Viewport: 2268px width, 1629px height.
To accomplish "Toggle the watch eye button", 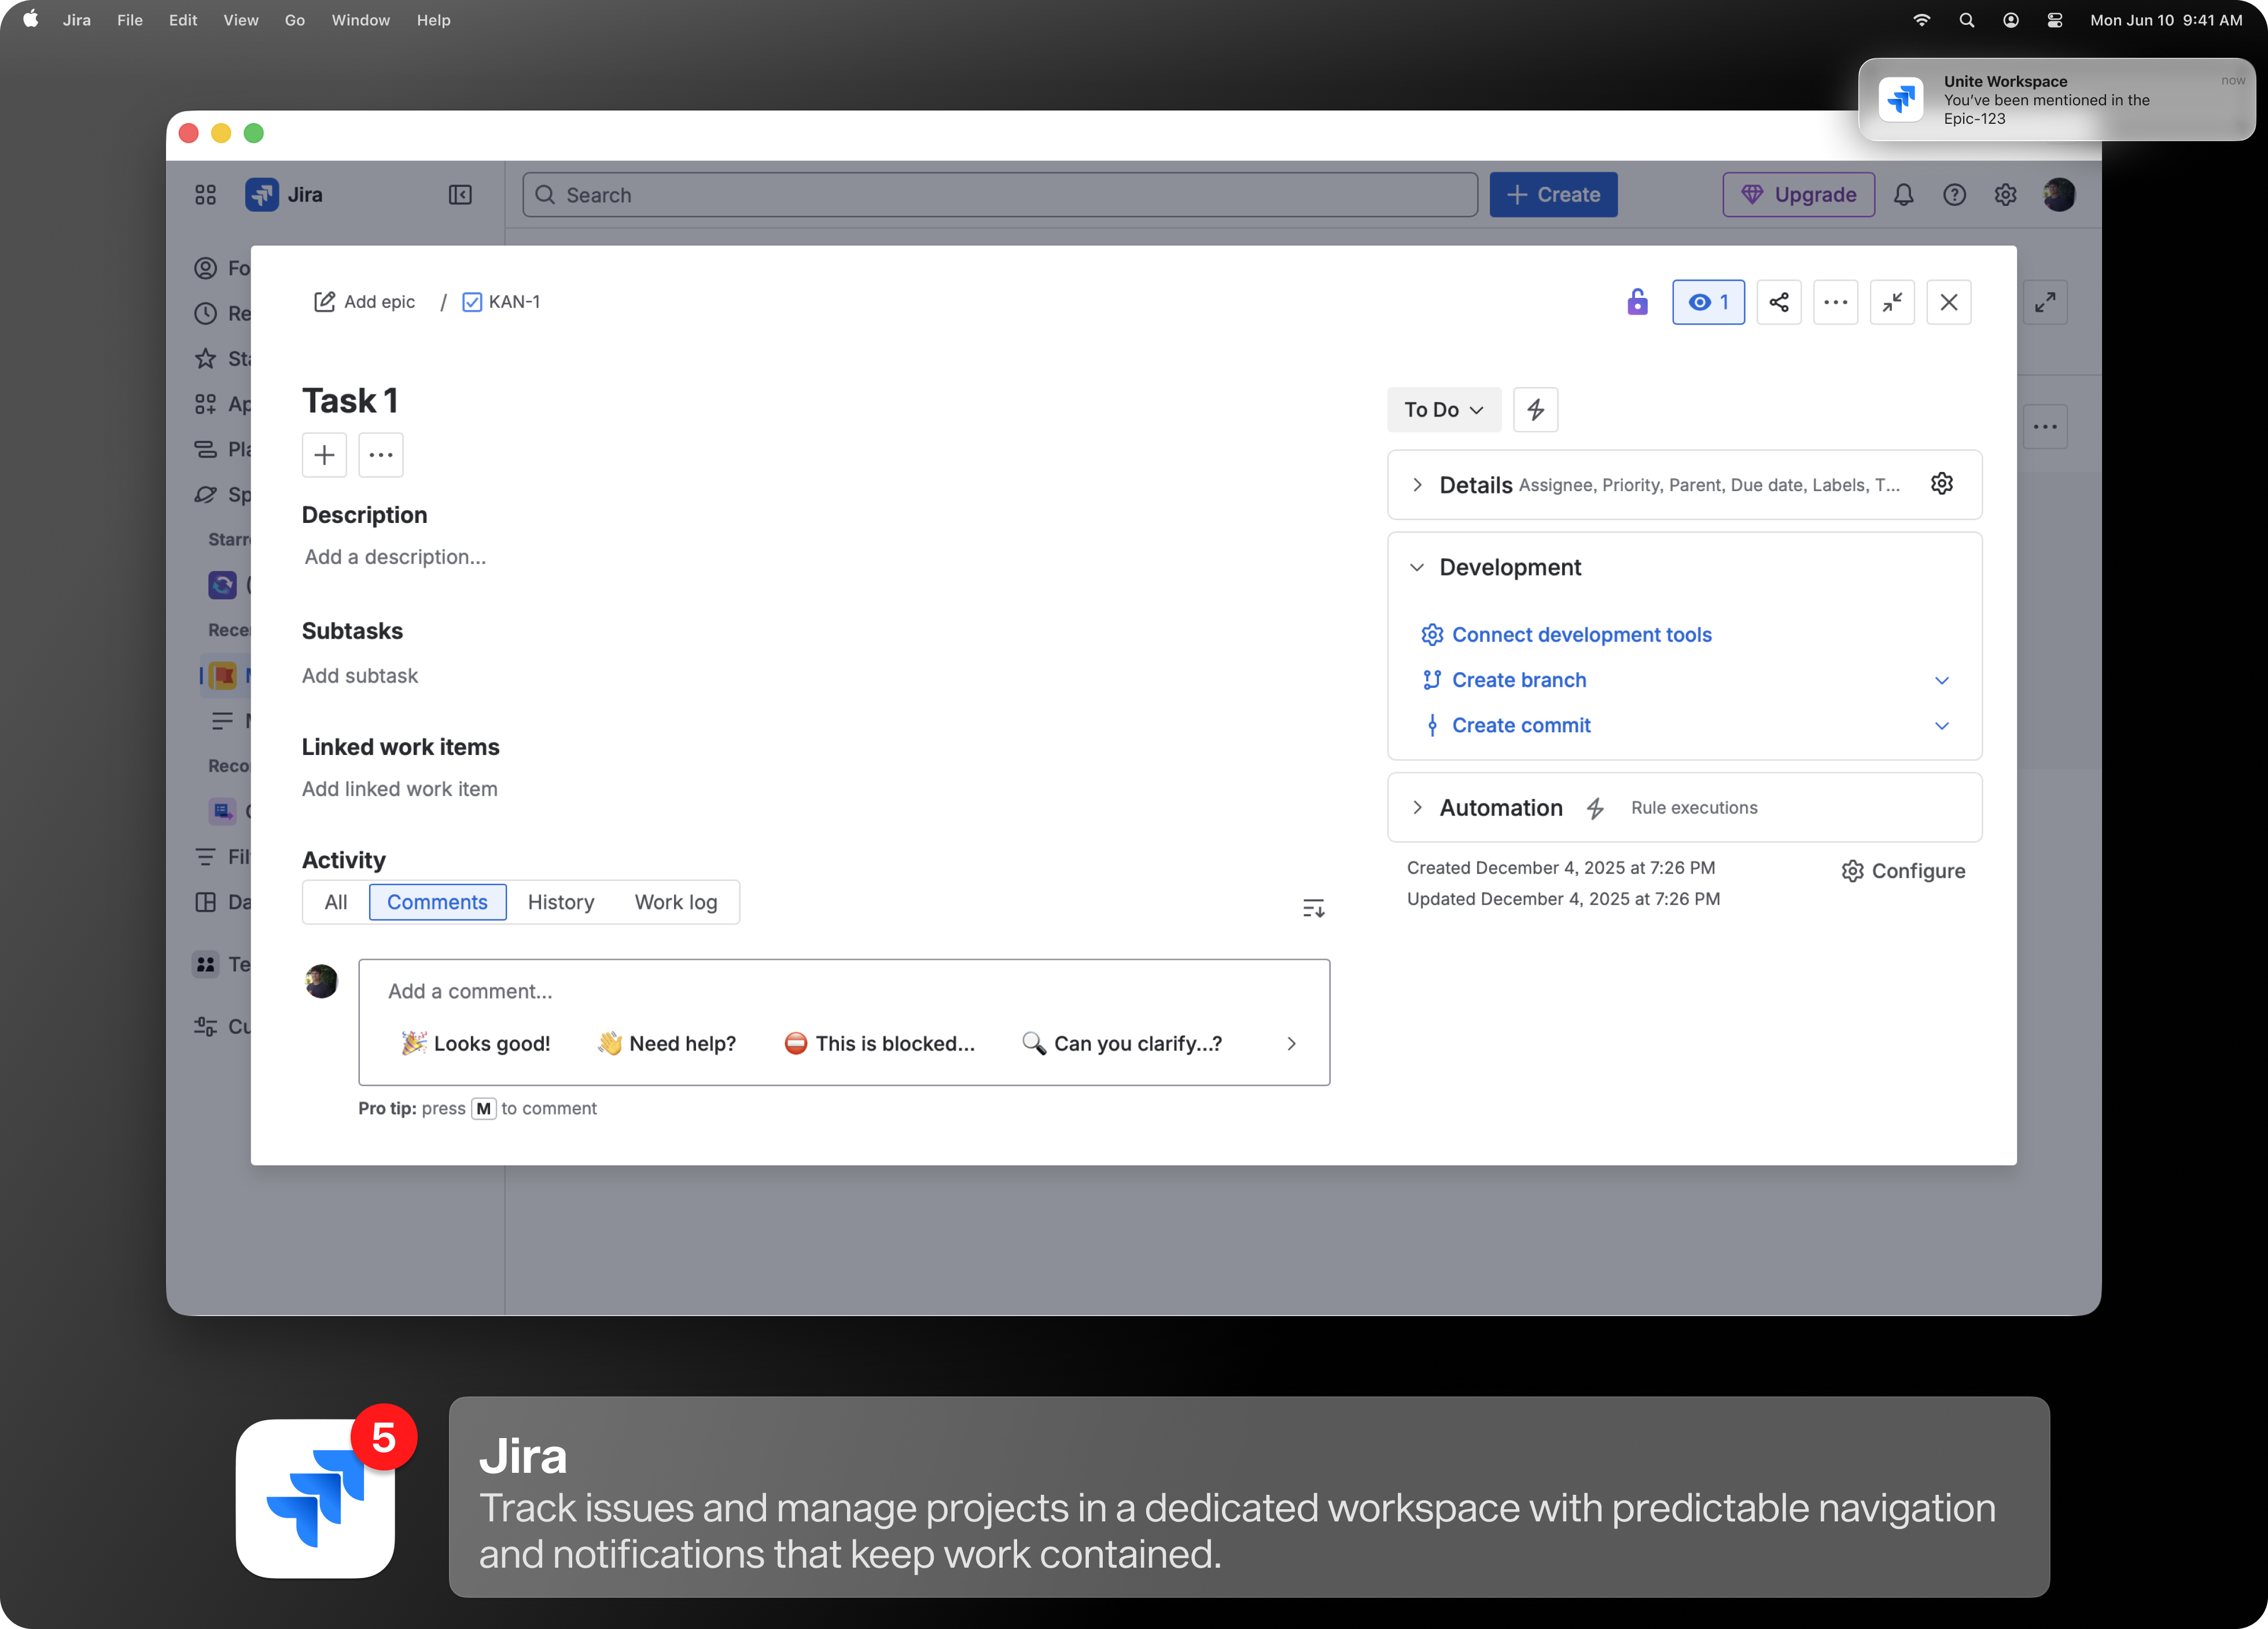I will coord(1708,302).
